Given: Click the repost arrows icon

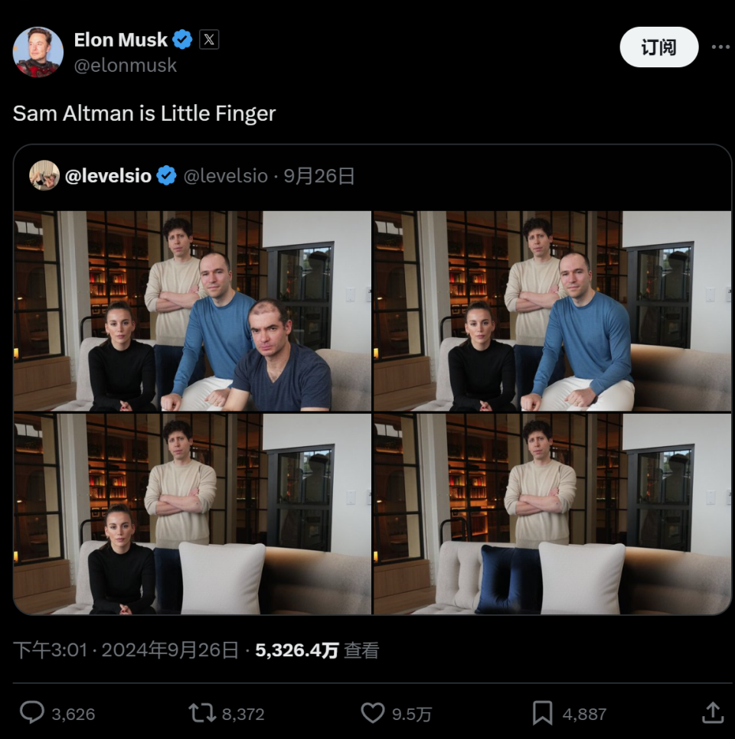Looking at the screenshot, I should [x=203, y=713].
